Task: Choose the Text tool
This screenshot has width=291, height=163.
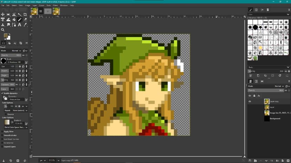Action: click(19, 25)
